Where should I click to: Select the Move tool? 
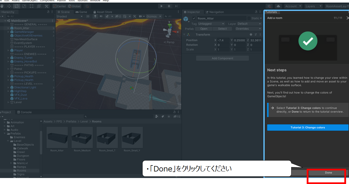[9, 6]
